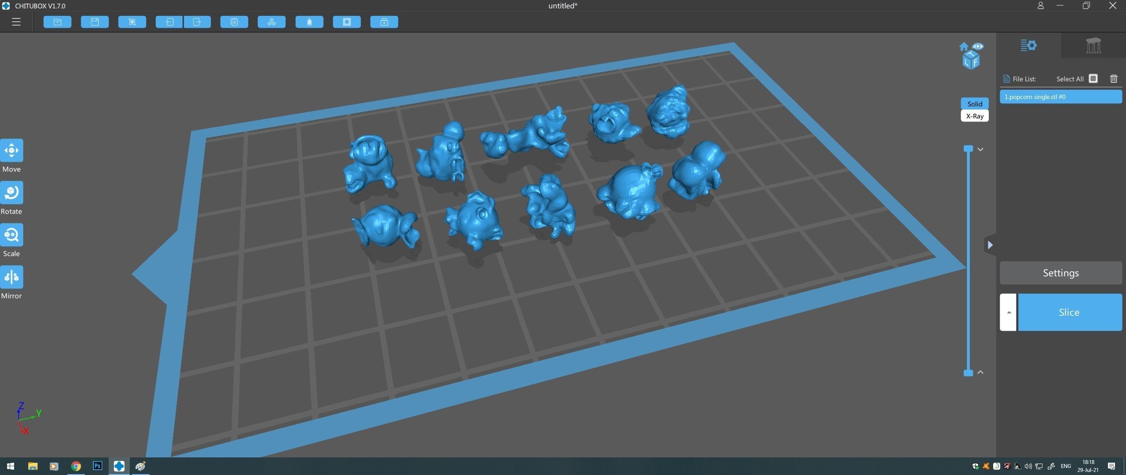Click the Dig Hole toolbar icon
Screen dimensions: 1126x475
pyautogui.click(x=347, y=22)
